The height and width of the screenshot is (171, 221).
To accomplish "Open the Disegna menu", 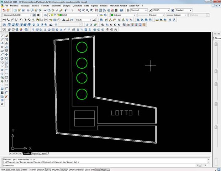I will [x=67, y=6].
